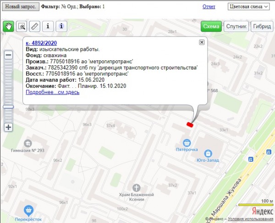Switch map to Спутник view
The image size is (275, 223).
pyautogui.click(x=236, y=27)
